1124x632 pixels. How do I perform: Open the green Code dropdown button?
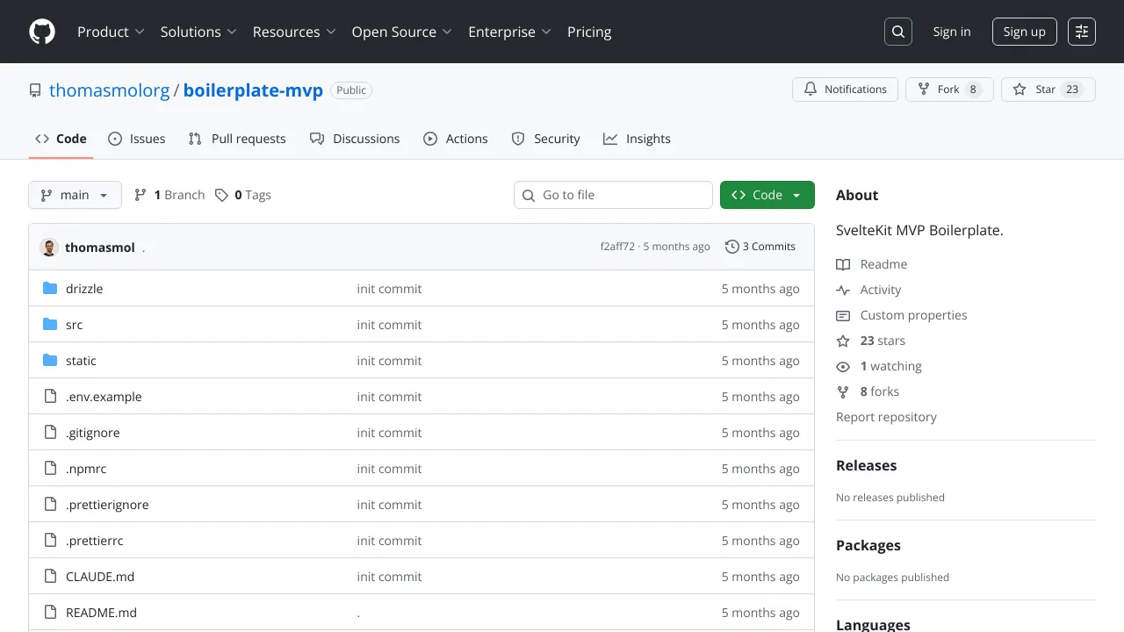click(x=767, y=195)
